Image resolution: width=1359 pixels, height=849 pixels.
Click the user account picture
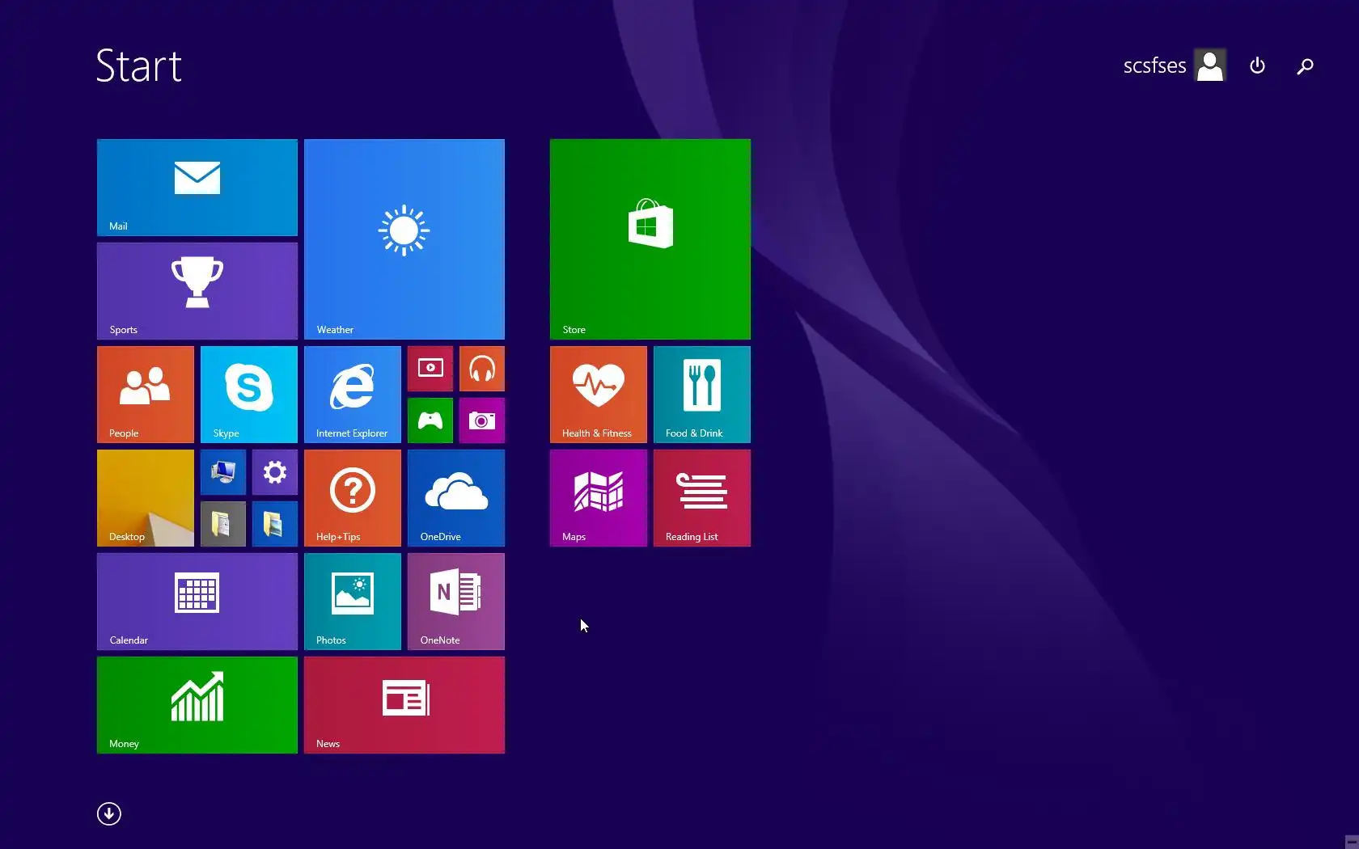[1210, 65]
